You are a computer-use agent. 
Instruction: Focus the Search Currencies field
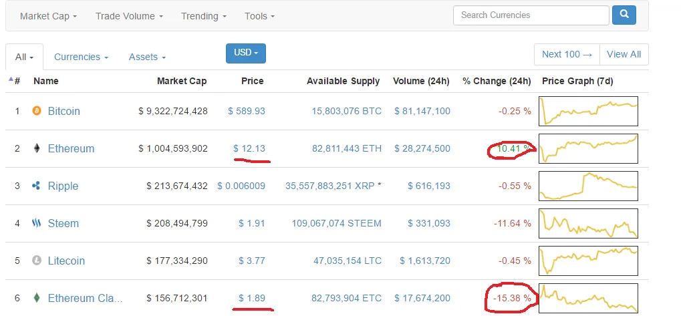tap(531, 15)
